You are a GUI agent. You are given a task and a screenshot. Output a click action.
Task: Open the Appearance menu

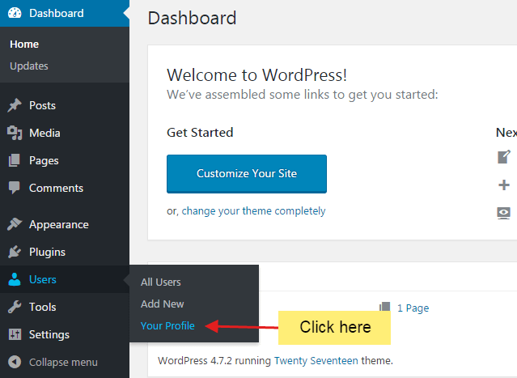point(65,224)
